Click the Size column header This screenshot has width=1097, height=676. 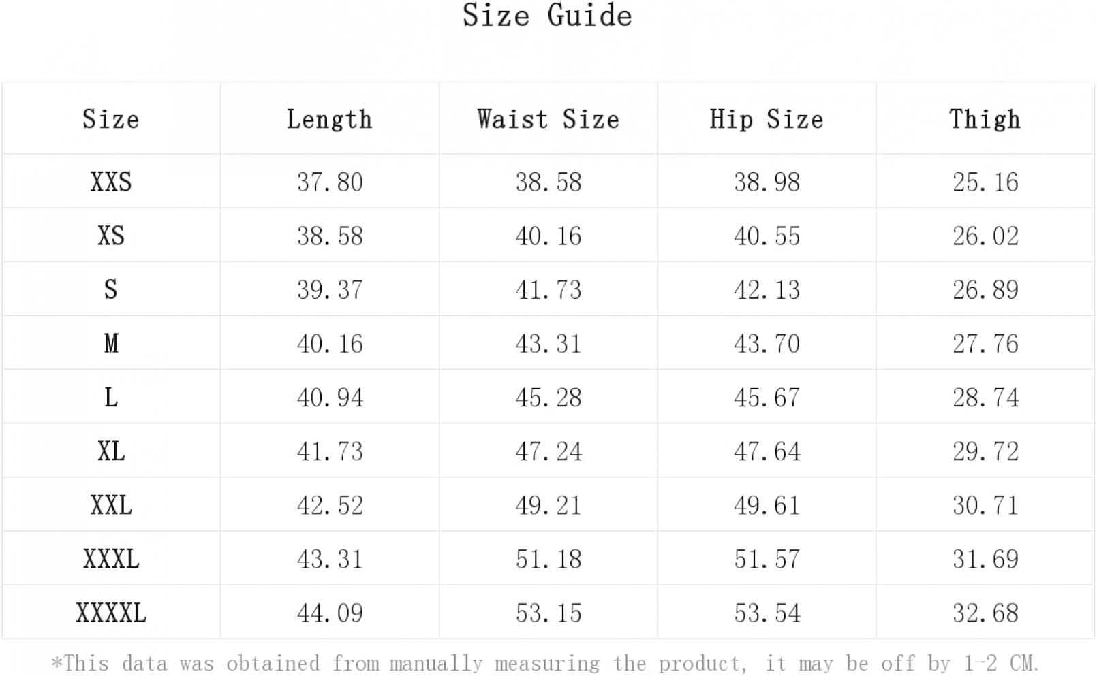[x=111, y=119]
